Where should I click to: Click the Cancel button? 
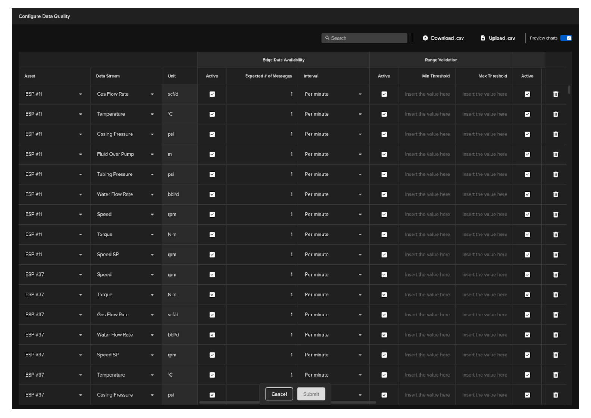pos(279,394)
